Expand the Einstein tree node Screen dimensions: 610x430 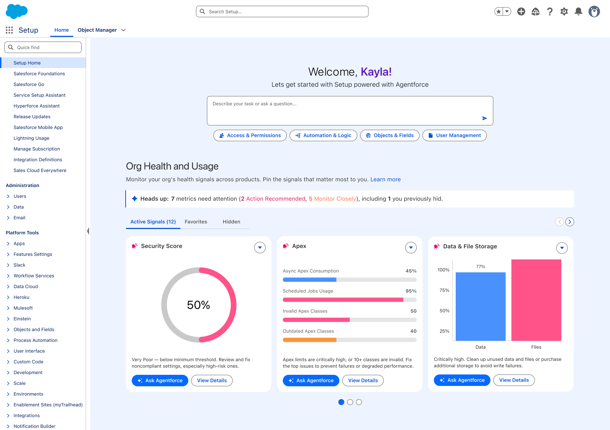tap(8, 319)
